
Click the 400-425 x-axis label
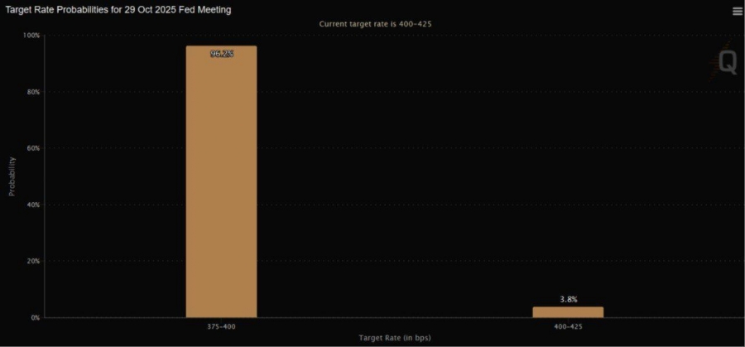(568, 326)
